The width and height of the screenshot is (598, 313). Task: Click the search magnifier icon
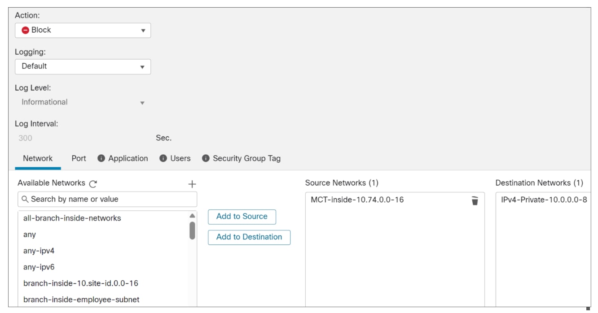coord(25,199)
